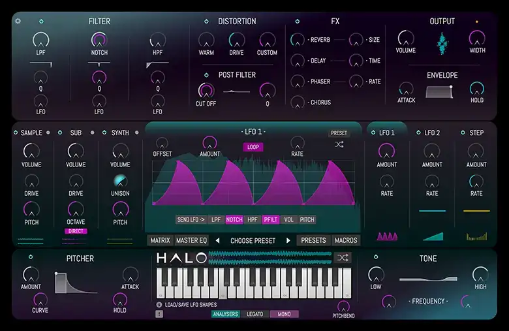The image size is (509, 331).
Task: Go to previous preset arrow
Action: tap(217, 241)
